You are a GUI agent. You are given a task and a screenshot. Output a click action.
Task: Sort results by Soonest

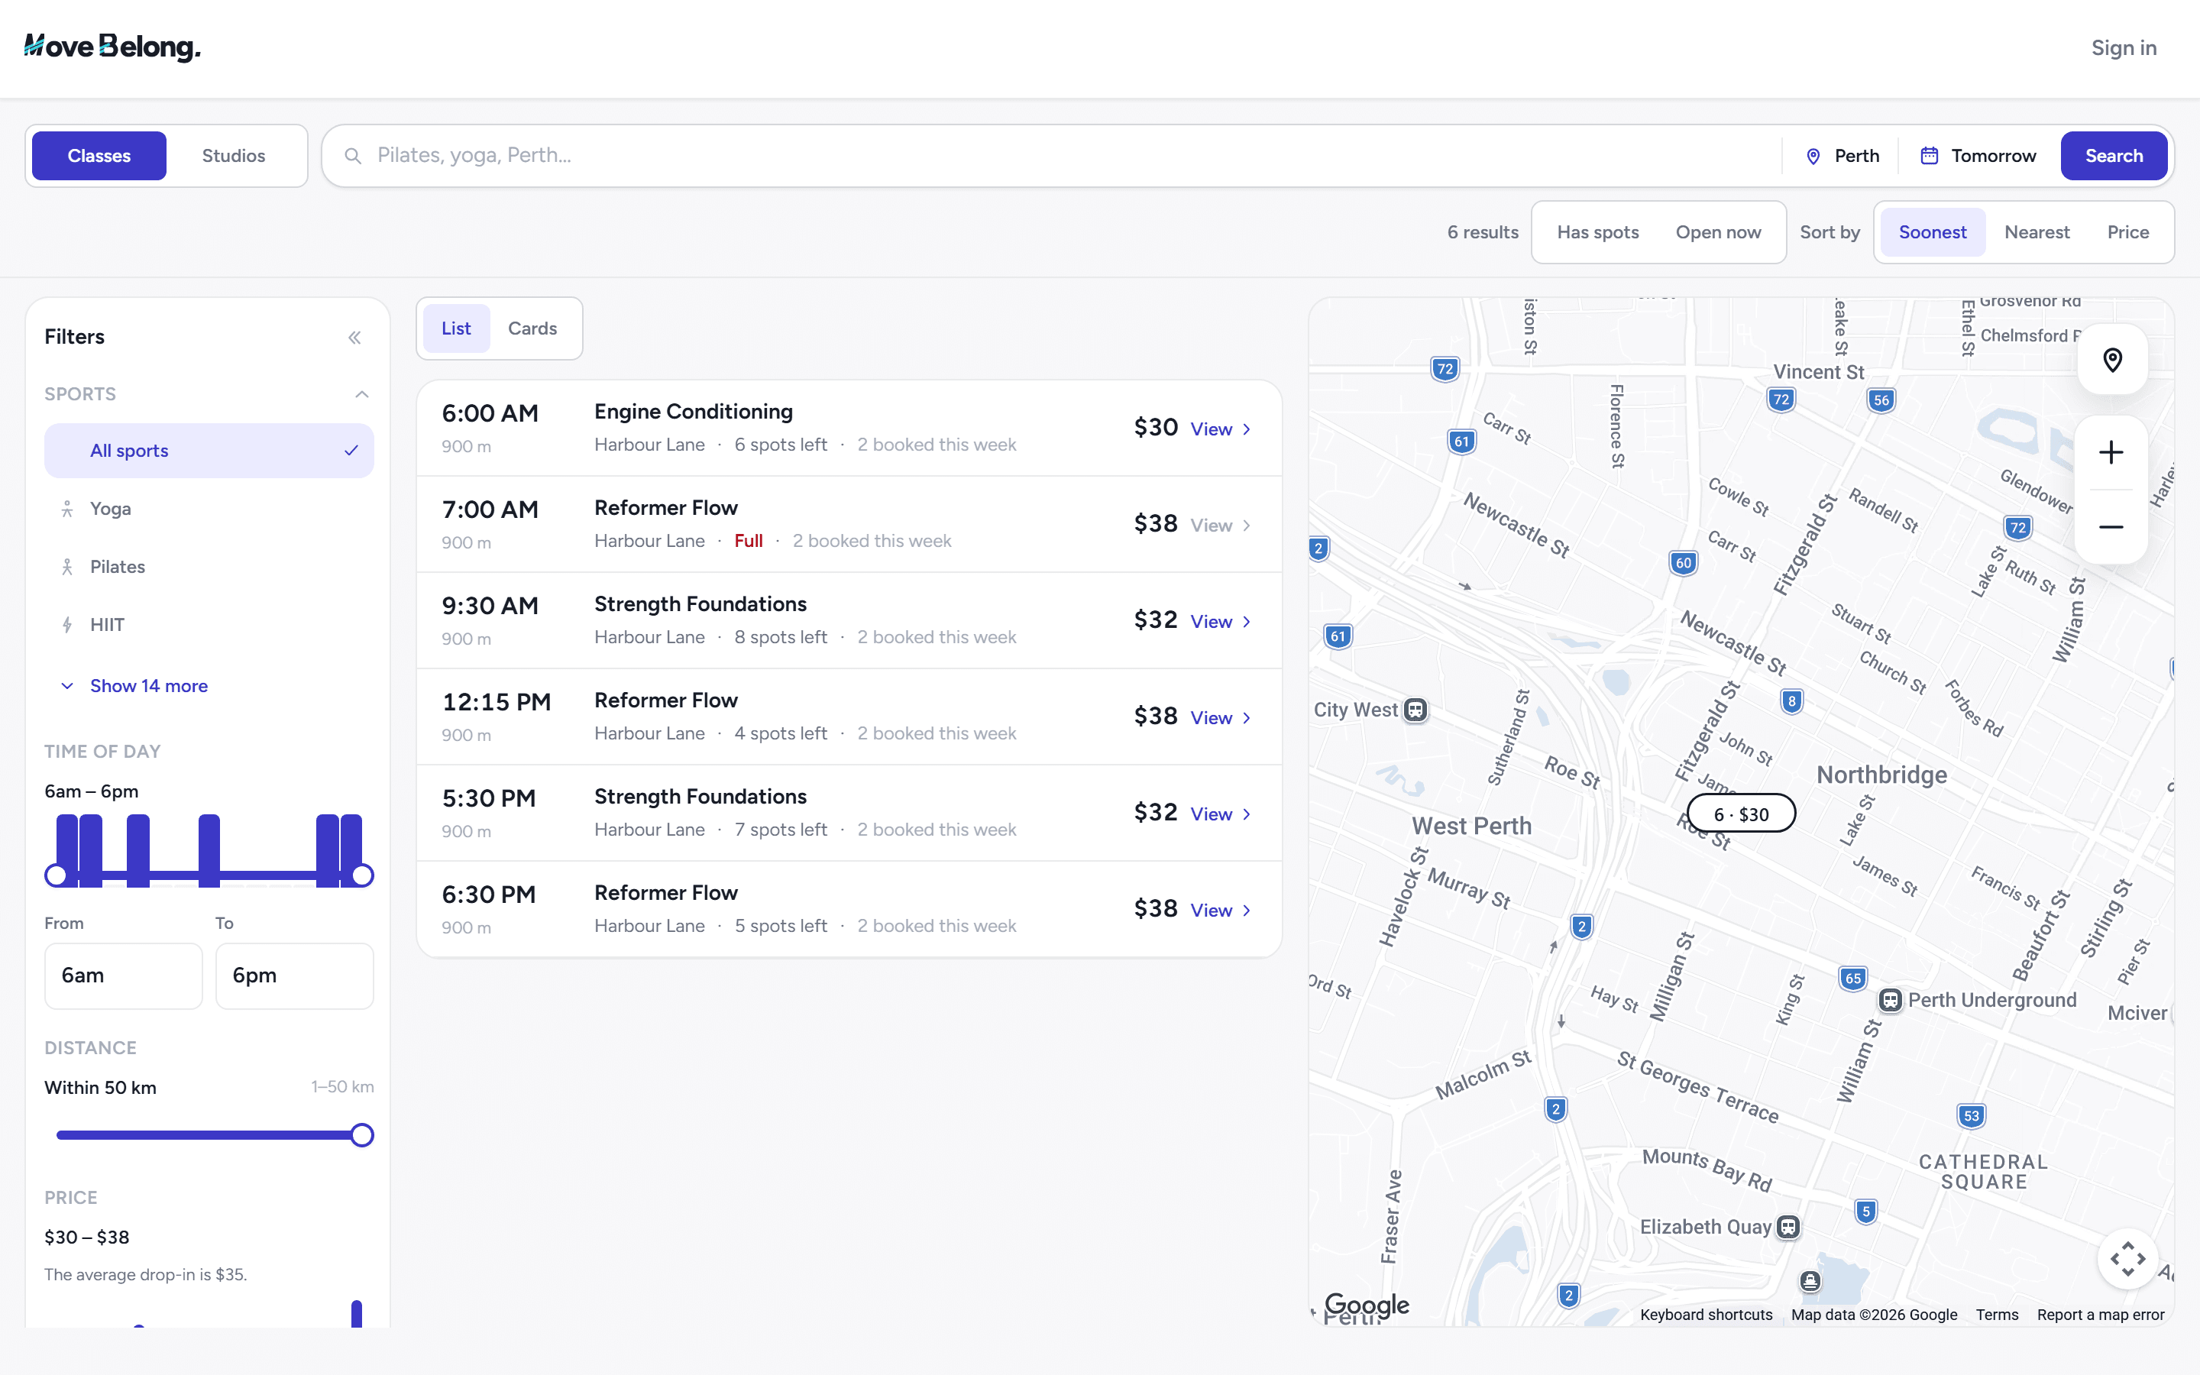point(1933,232)
